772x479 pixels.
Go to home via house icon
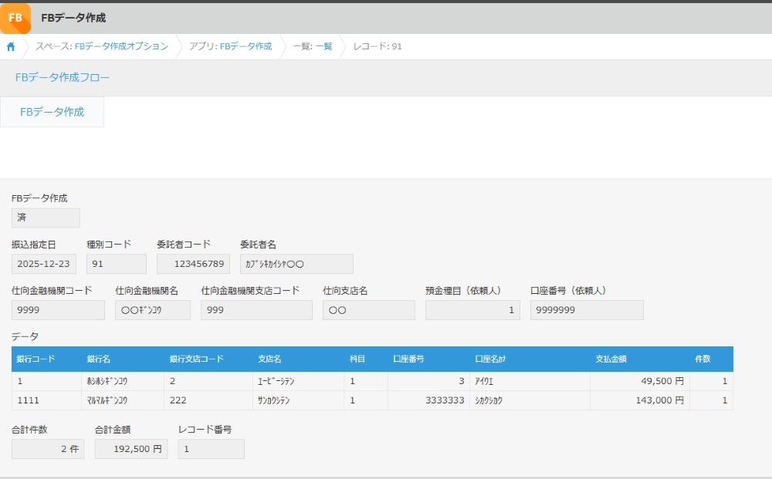(x=11, y=47)
